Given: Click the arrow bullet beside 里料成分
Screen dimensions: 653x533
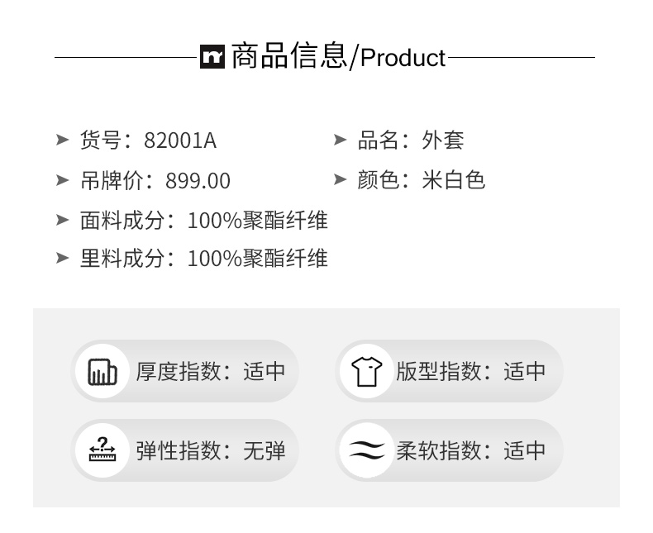Looking at the screenshot, I should coord(62,258).
